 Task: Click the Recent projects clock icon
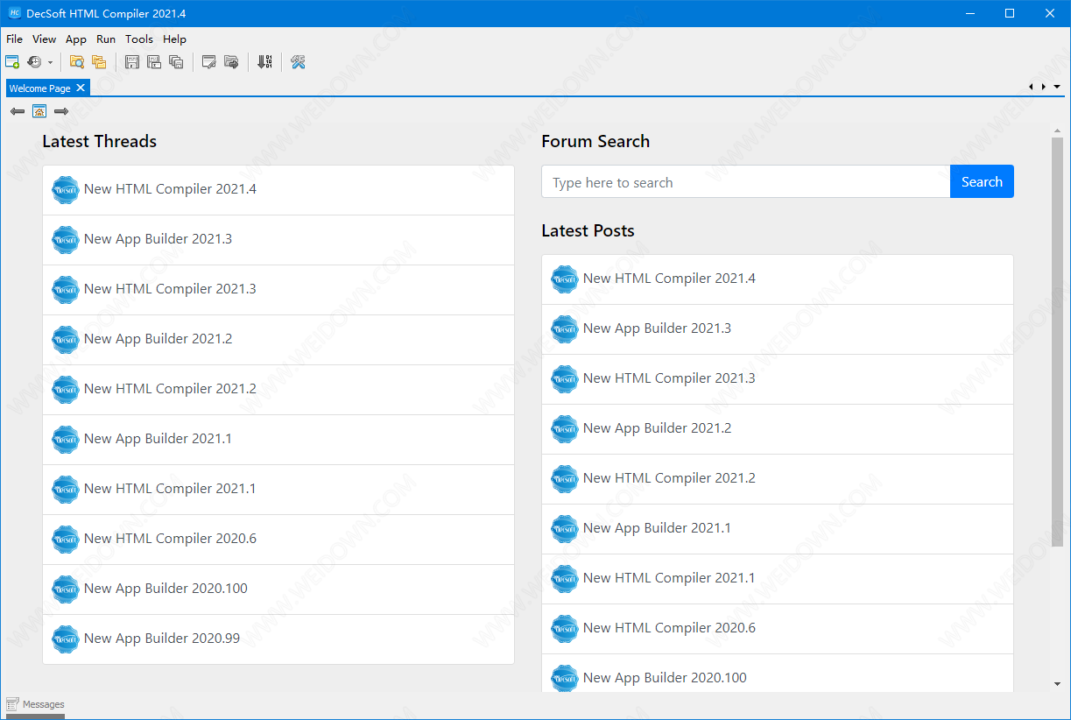(34, 62)
